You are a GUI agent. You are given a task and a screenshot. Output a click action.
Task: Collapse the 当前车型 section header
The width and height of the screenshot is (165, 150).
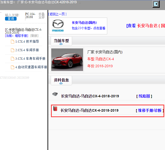[x=61, y=41]
